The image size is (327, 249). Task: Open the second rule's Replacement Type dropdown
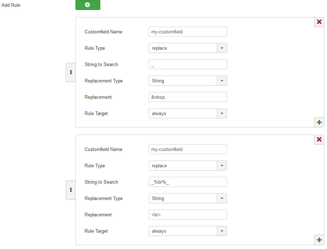188,199
